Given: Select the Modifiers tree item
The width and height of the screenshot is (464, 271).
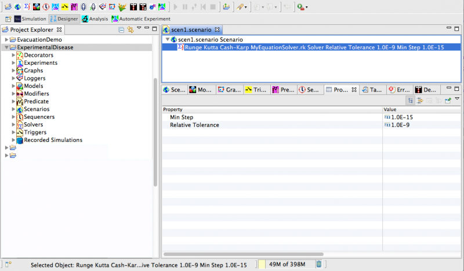Looking at the screenshot, I should click(x=37, y=94).
